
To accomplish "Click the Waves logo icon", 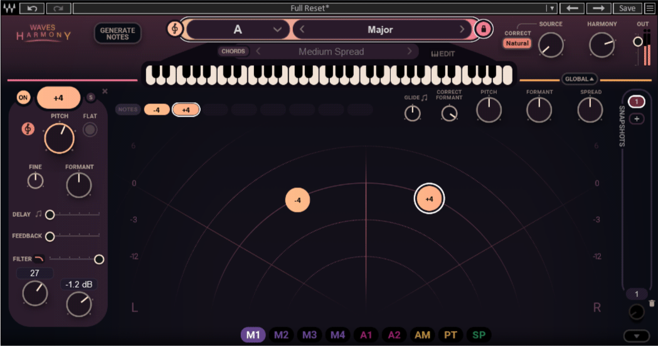I will (9, 8).
